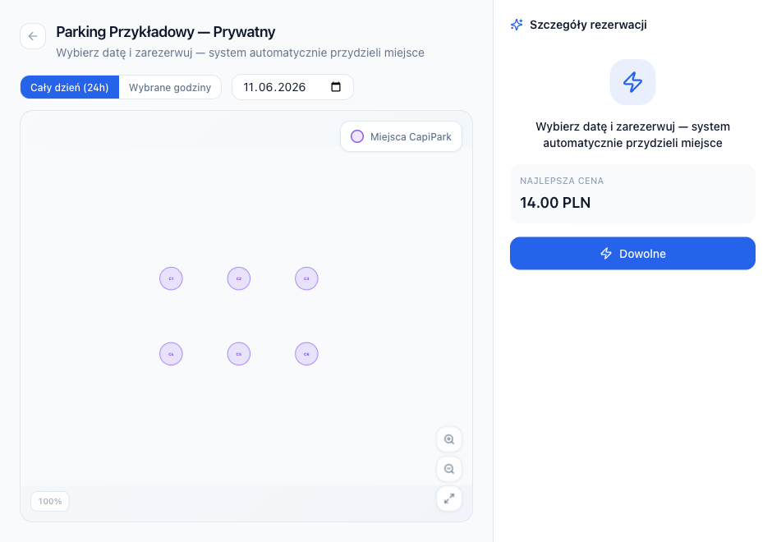Reserve any spot with Dowolne button
Screen dimensions: 772x542
point(632,254)
